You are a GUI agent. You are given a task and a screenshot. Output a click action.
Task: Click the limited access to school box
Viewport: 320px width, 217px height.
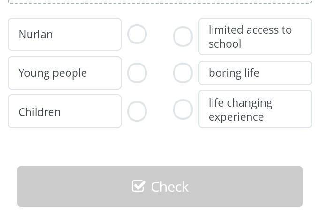[x=255, y=36]
